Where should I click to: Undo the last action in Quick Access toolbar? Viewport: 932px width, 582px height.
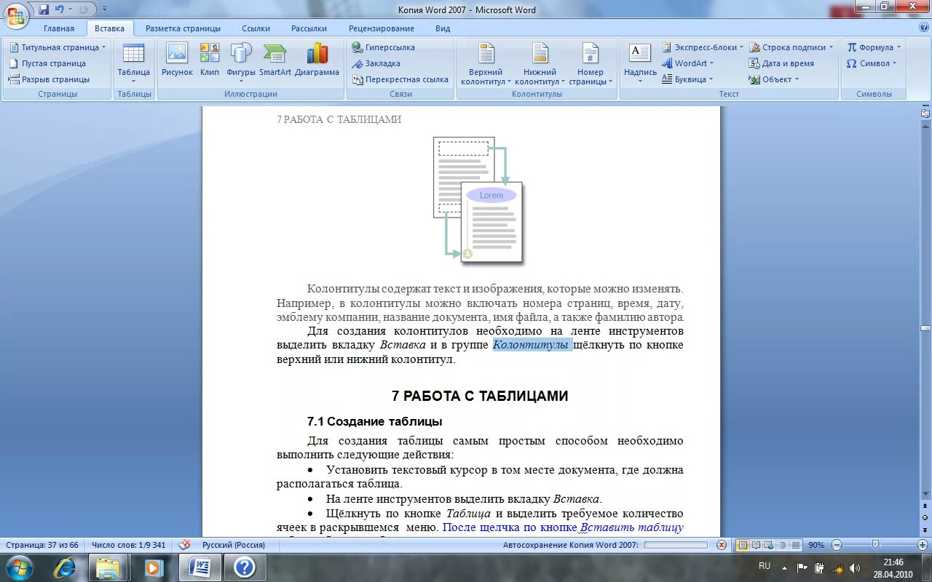[x=60, y=9]
